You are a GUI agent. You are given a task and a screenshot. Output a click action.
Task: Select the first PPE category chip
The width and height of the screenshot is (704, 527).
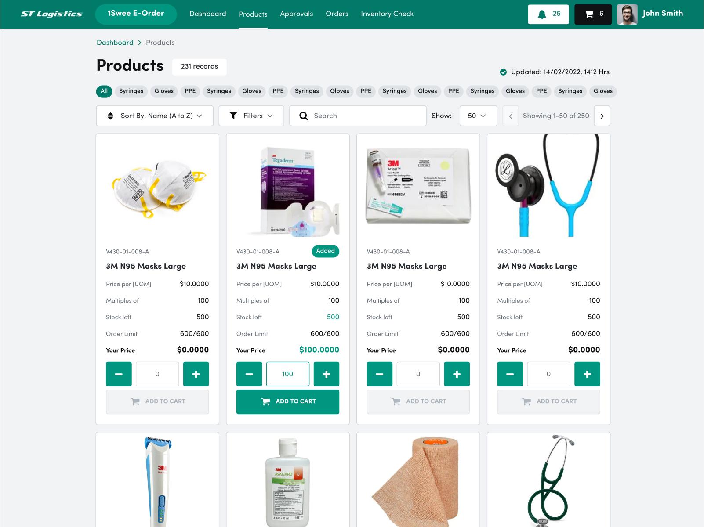(190, 91)
